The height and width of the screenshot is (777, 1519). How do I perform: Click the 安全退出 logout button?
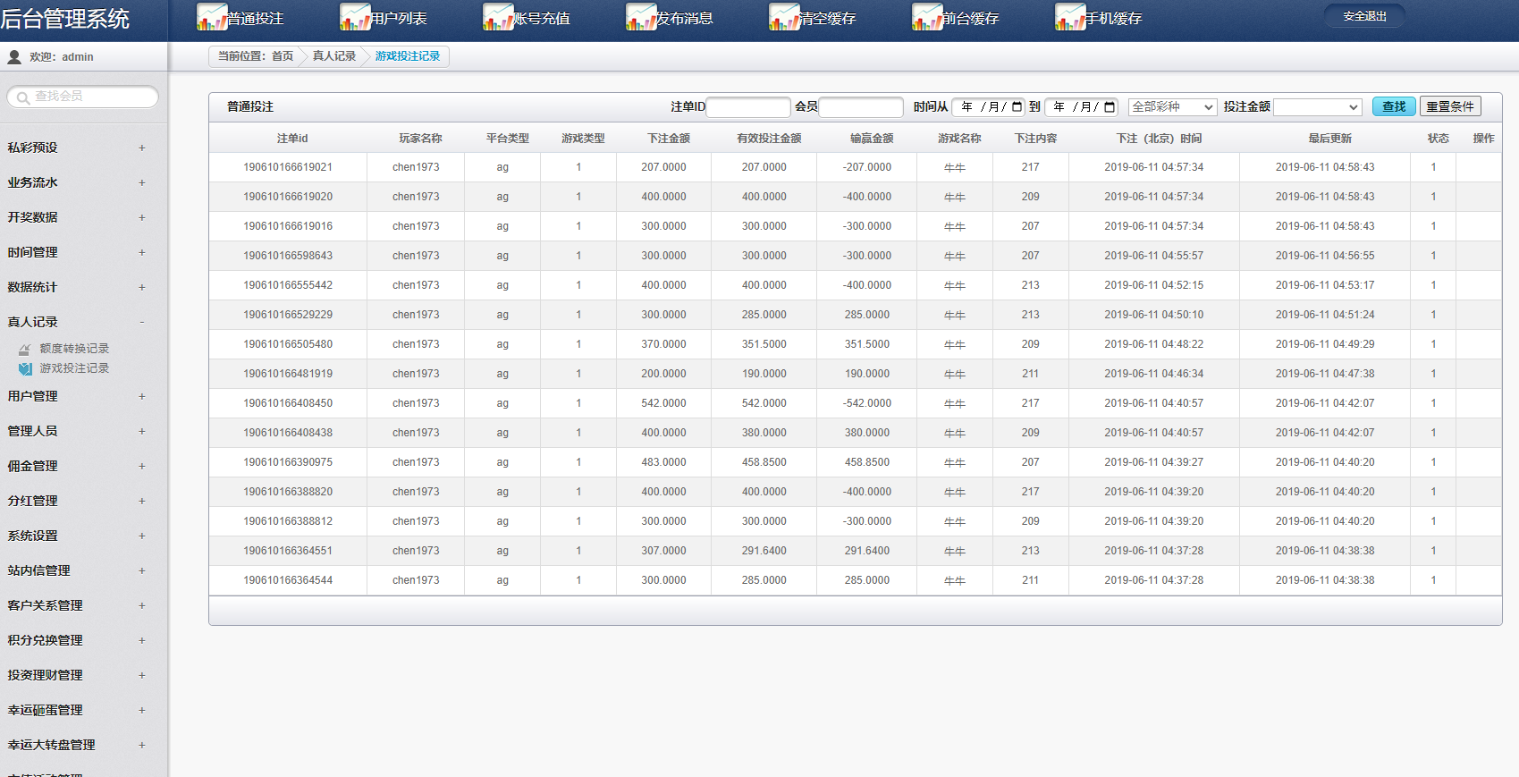click(1364, 16)
